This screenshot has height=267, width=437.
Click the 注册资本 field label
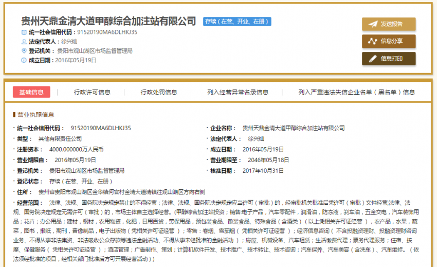click(29, 150)
